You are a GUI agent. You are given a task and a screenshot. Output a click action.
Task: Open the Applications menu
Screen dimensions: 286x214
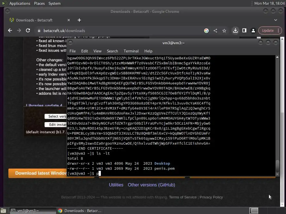(x=20, y=3)
